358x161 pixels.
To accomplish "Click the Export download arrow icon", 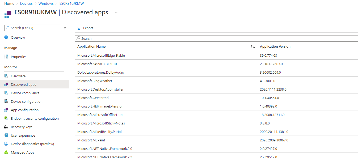I will (x=79, y=28).
